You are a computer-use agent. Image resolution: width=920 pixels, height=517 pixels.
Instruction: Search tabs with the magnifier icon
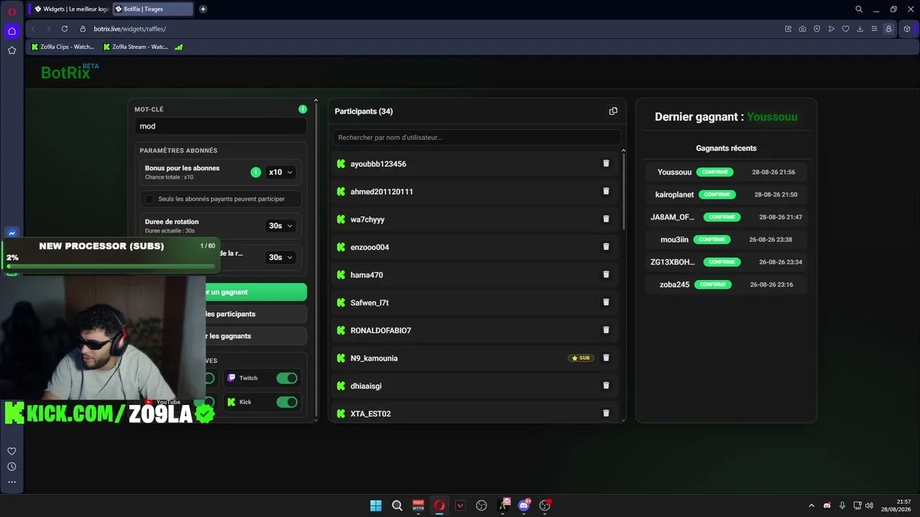tap(859, 9)
